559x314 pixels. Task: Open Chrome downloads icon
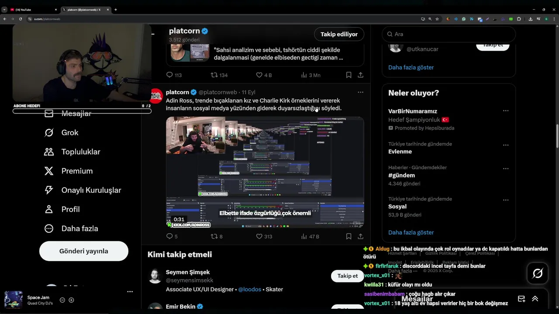(531, 19)
